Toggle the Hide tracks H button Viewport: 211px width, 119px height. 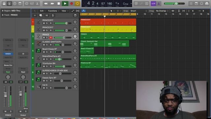tap(47, 16)
